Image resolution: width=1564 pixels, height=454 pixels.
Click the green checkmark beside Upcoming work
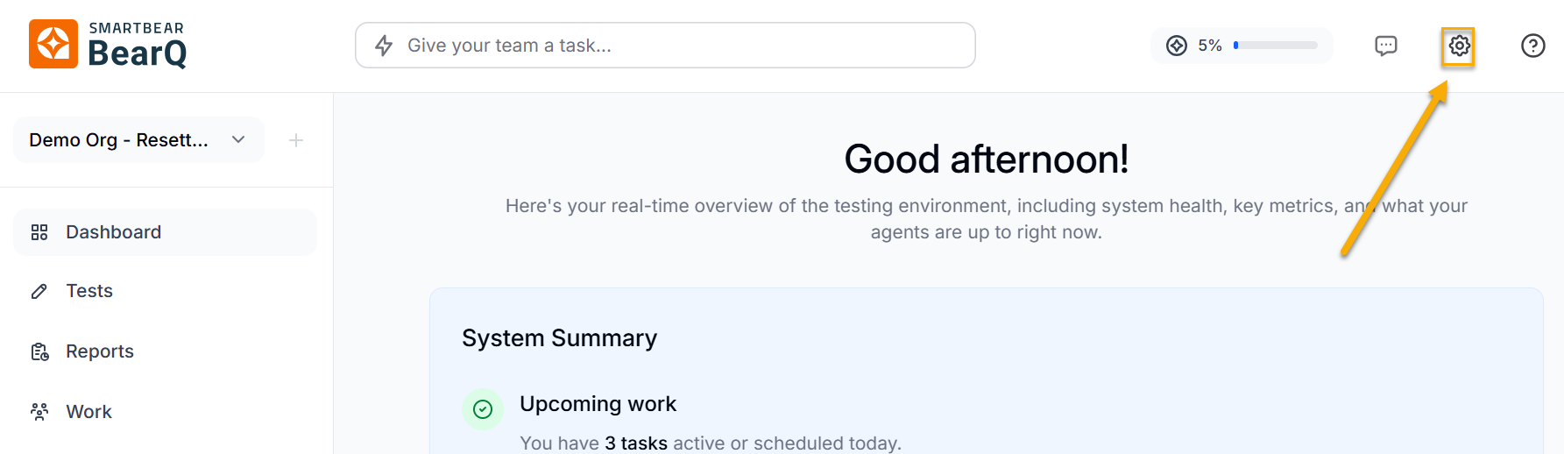(x=483, y=409)
